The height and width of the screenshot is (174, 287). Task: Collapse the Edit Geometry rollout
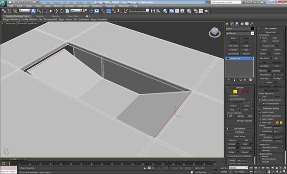[271, 28]
